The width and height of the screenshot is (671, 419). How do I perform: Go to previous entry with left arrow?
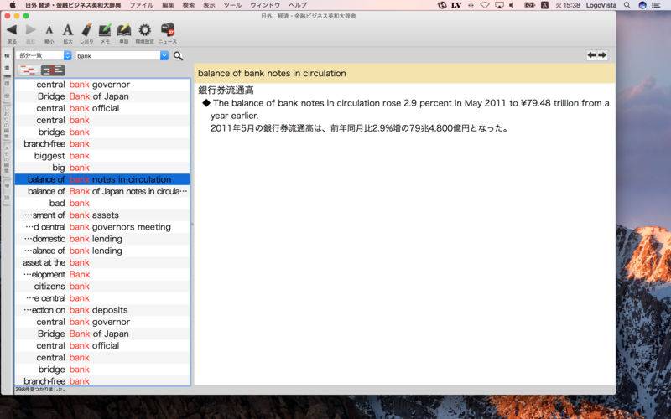592,55
